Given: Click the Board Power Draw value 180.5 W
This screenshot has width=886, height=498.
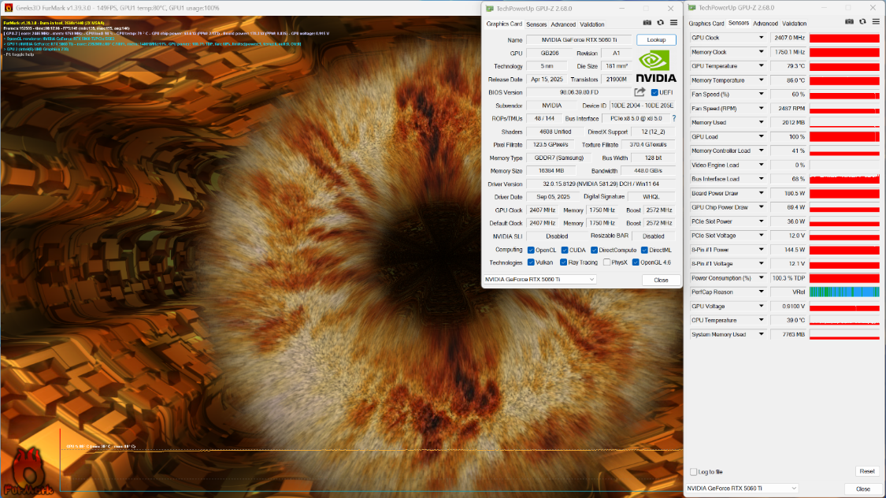Looking at the screenshot, I should pyautogui.click(x=789, y=193).
